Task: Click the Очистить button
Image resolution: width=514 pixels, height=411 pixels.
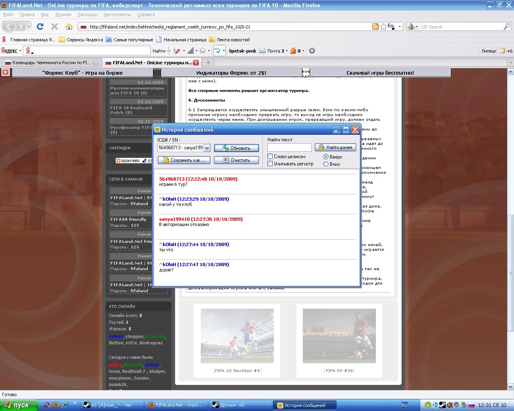Action: pos(236,160)
